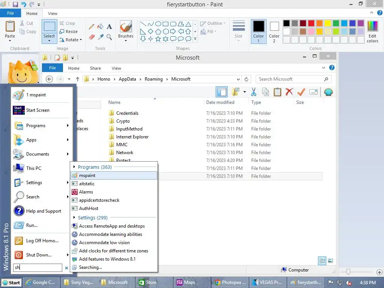Switch Explorer to large icons view
This screenshot has height=288, width=384.
330,261
